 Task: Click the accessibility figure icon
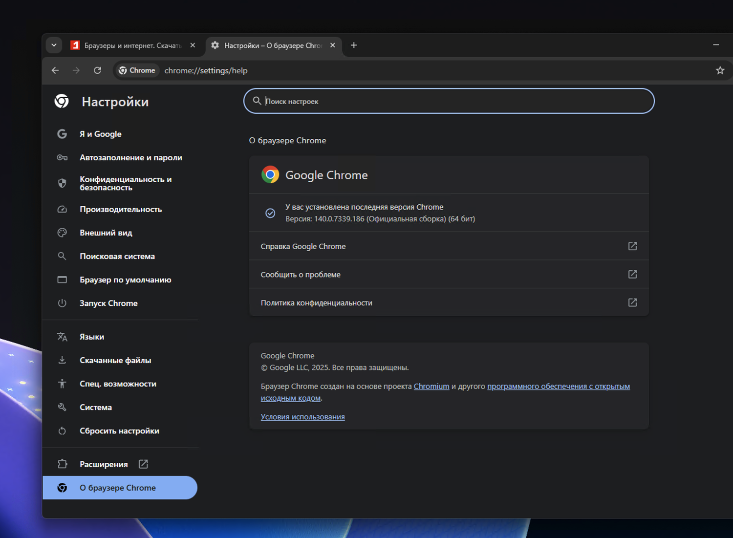click(x=62, y=384)
